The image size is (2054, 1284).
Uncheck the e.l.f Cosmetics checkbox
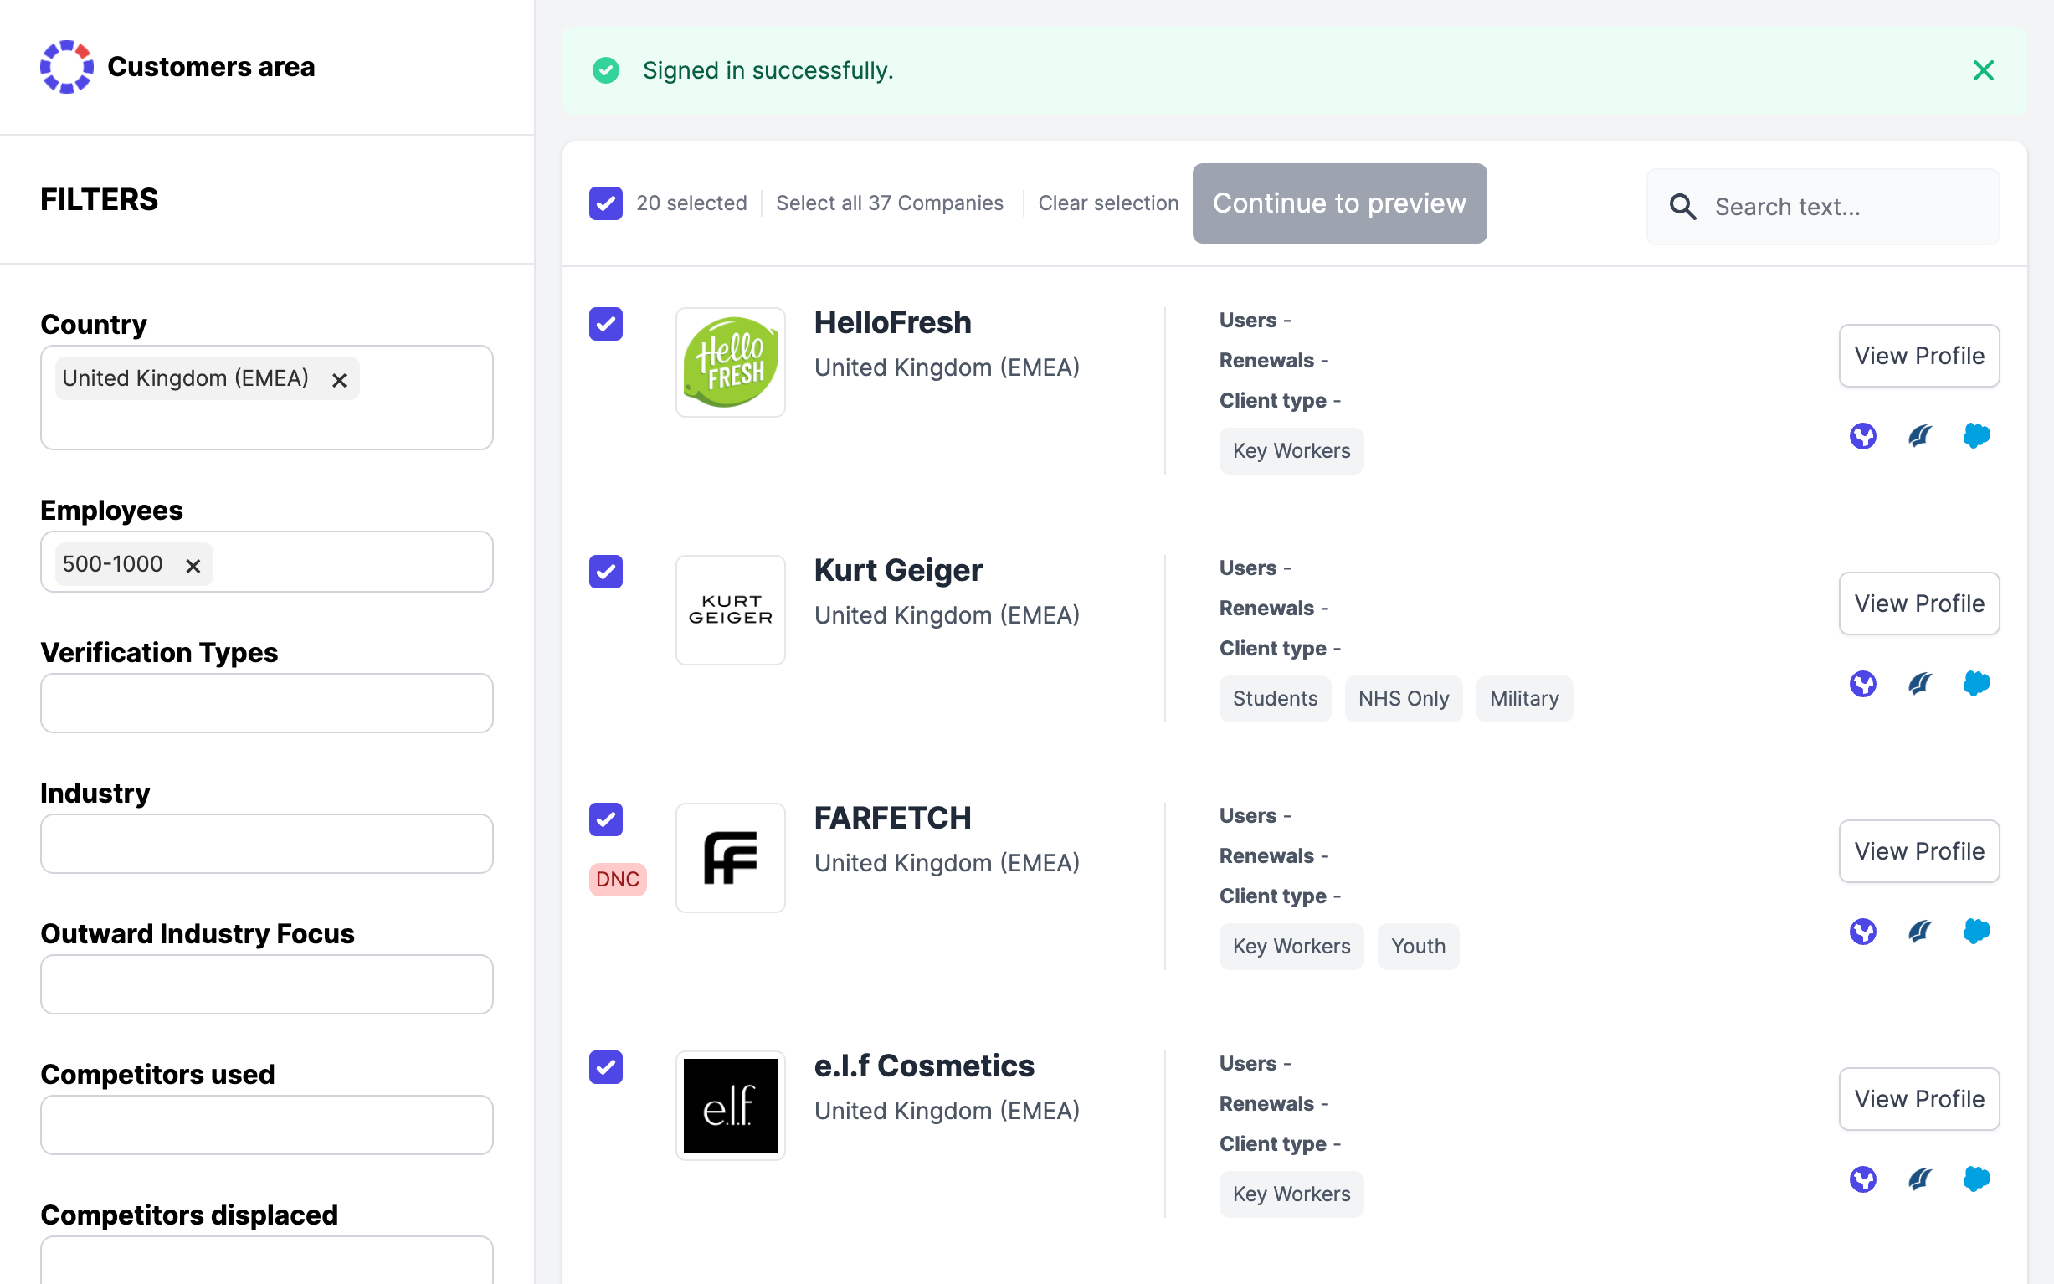coord(605,1067)
